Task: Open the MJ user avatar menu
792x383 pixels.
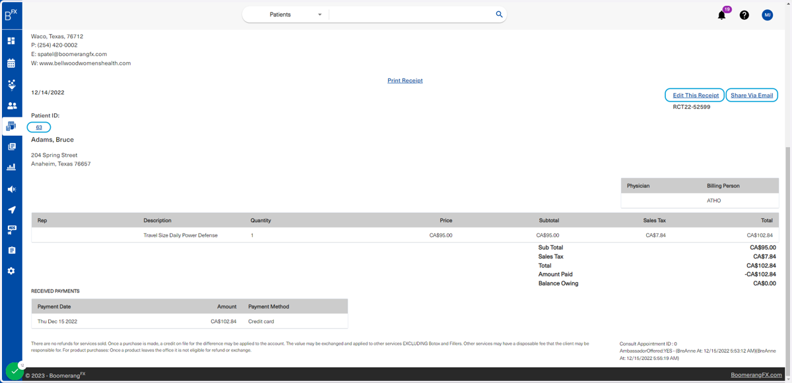Action: (x=767, y=15)
